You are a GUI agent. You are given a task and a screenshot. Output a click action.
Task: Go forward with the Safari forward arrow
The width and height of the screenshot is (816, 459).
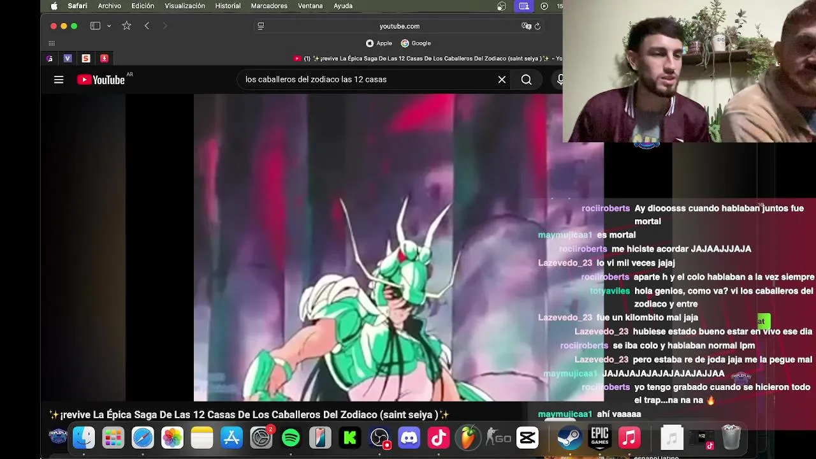164,26
